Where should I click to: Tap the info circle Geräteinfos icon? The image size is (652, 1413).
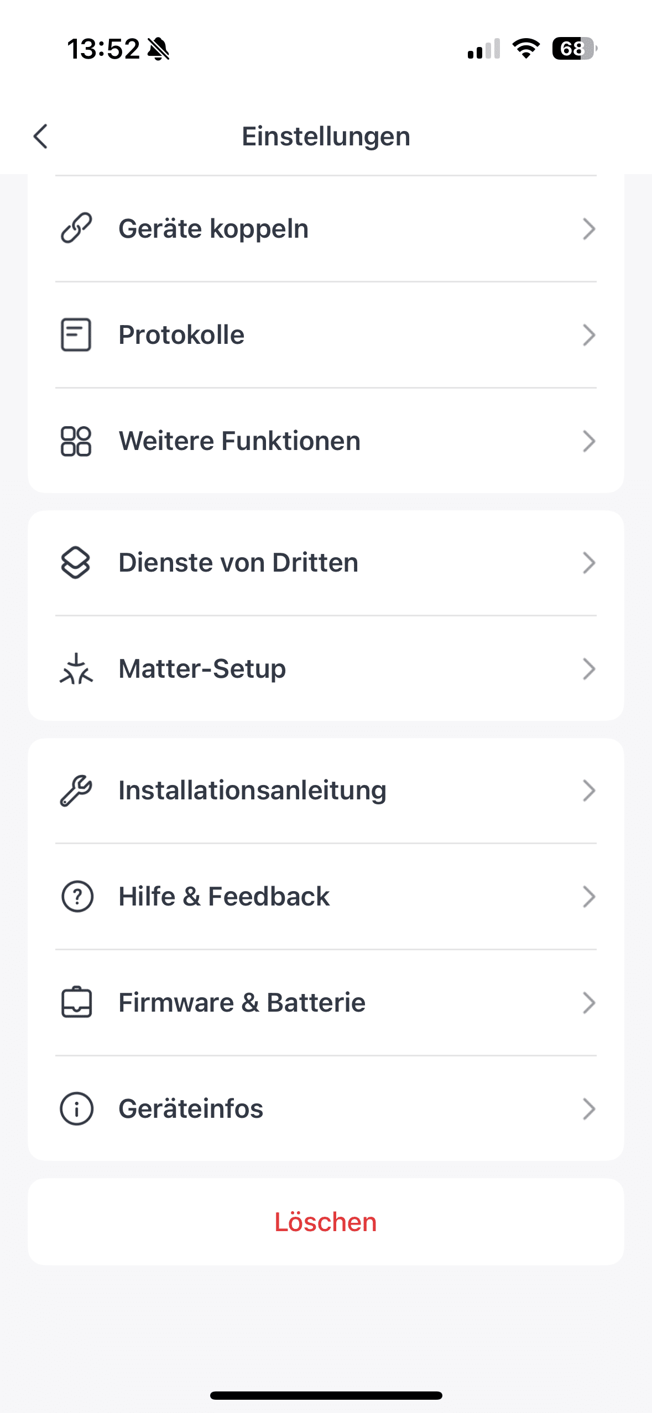[76, 1108]
